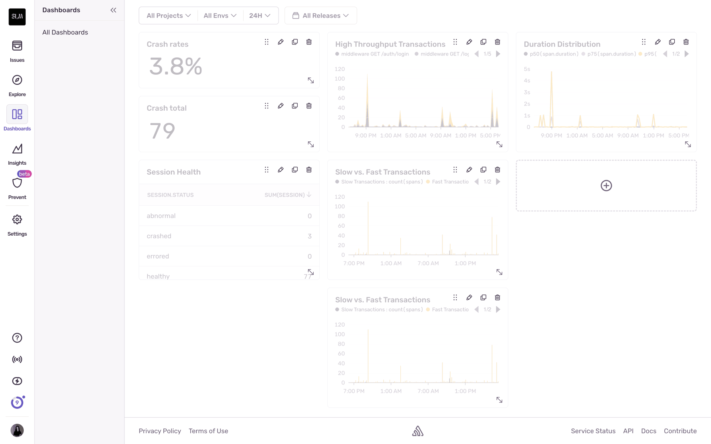Click the crashed session status row
This screenshot has width=711, height=444.
tap(229, 236)
